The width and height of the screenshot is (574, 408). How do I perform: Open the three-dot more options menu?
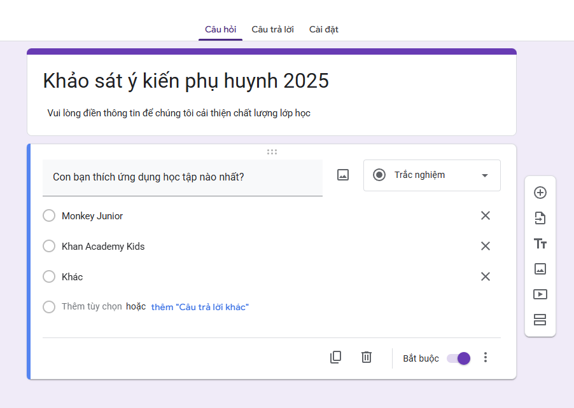(x=486, y=357)
